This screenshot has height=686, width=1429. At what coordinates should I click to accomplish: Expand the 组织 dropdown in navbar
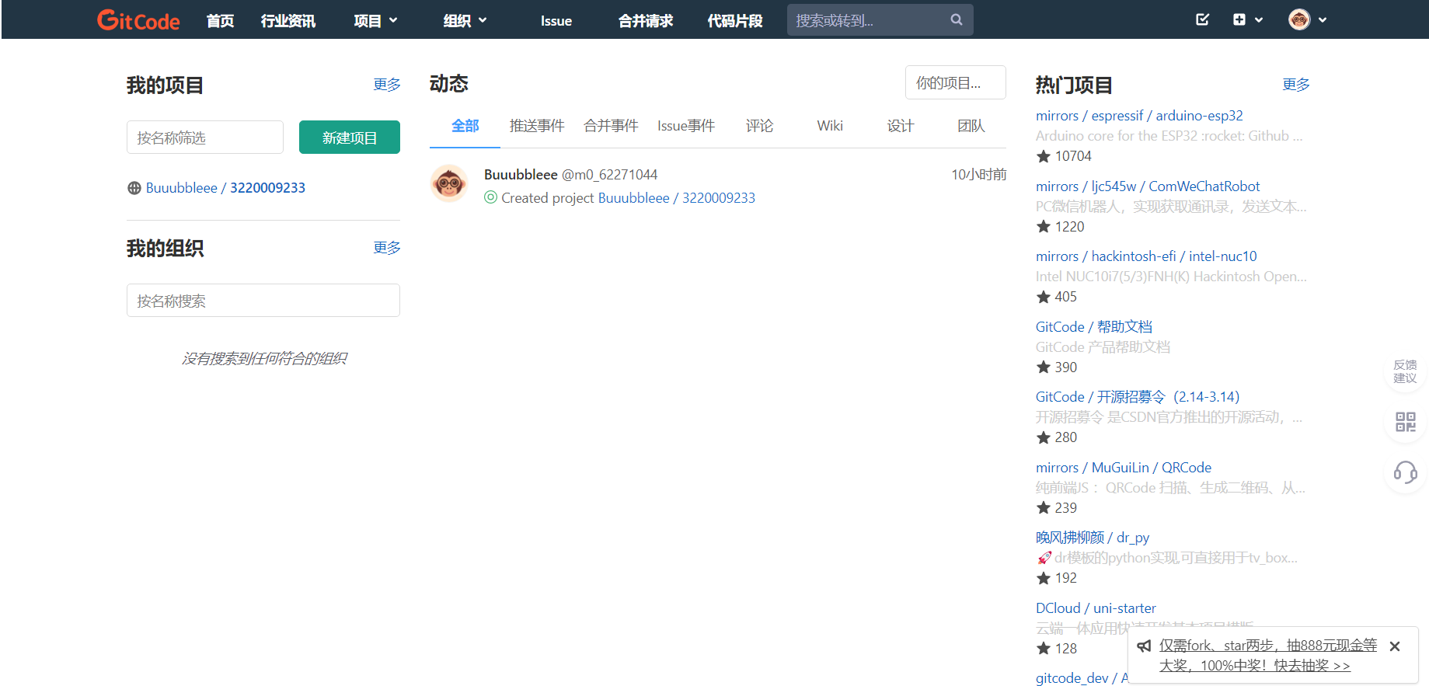pos(465,20)
